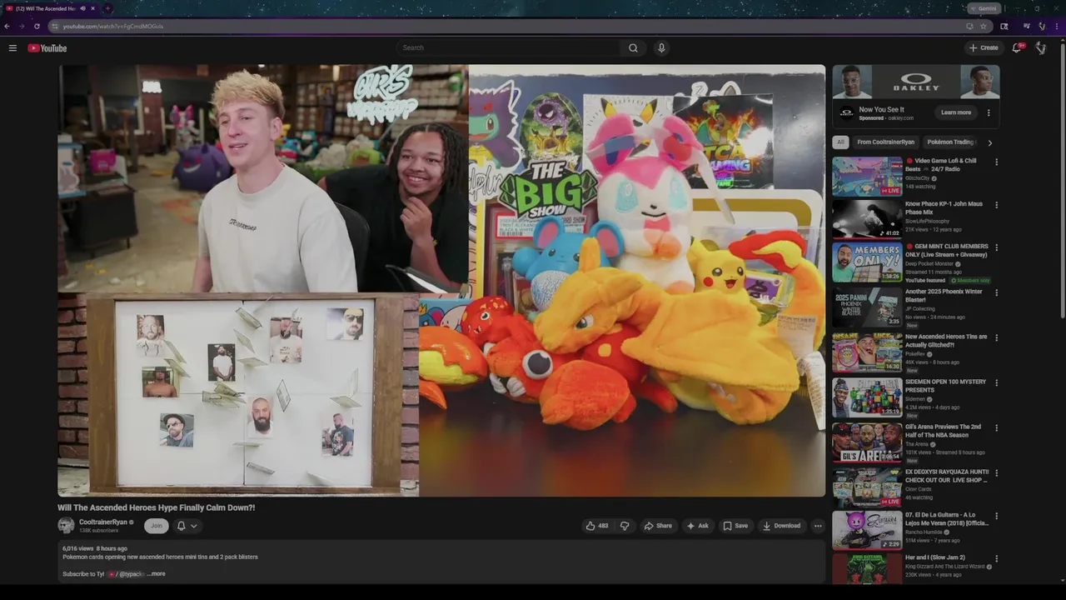The height and width of the screenshot is (600, 1066).
Task: Open New Ascended Heroes Tins thumbnail
Action: (x=867, y=352)
